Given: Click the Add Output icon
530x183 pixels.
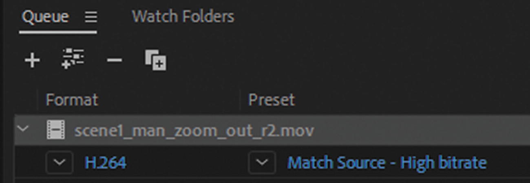Looking at the screenshot, I should tap(73, 59).
